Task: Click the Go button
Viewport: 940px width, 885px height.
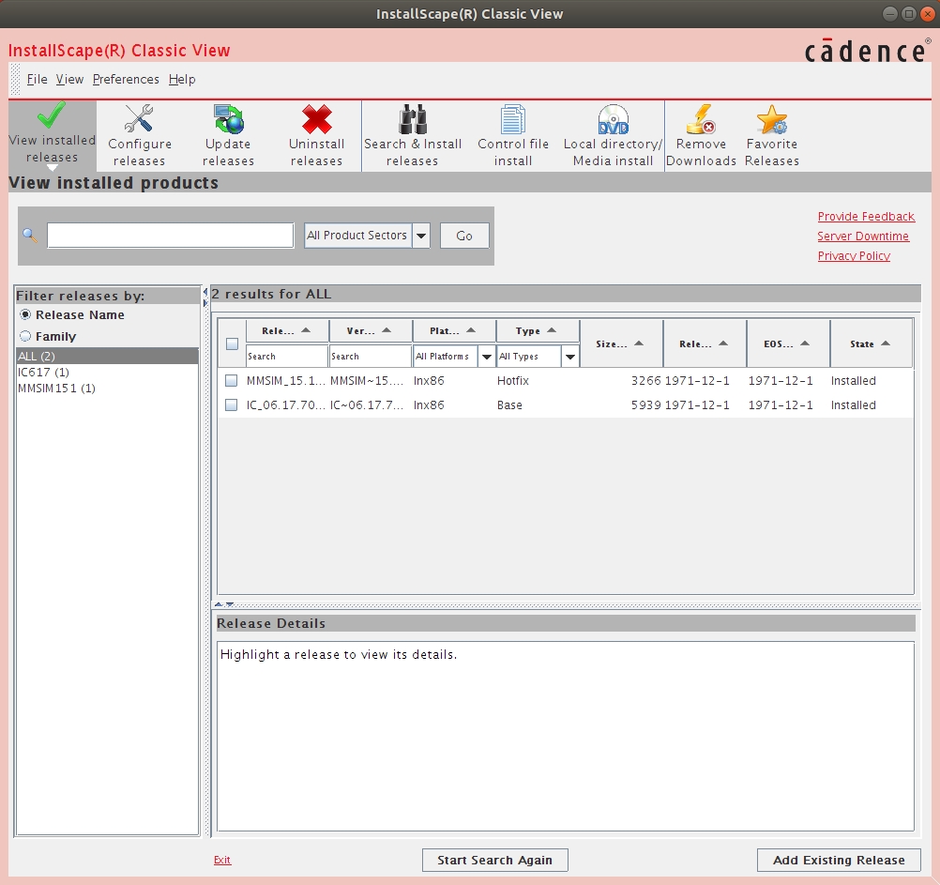Action: pyautogui.click(x=464, y=236)
